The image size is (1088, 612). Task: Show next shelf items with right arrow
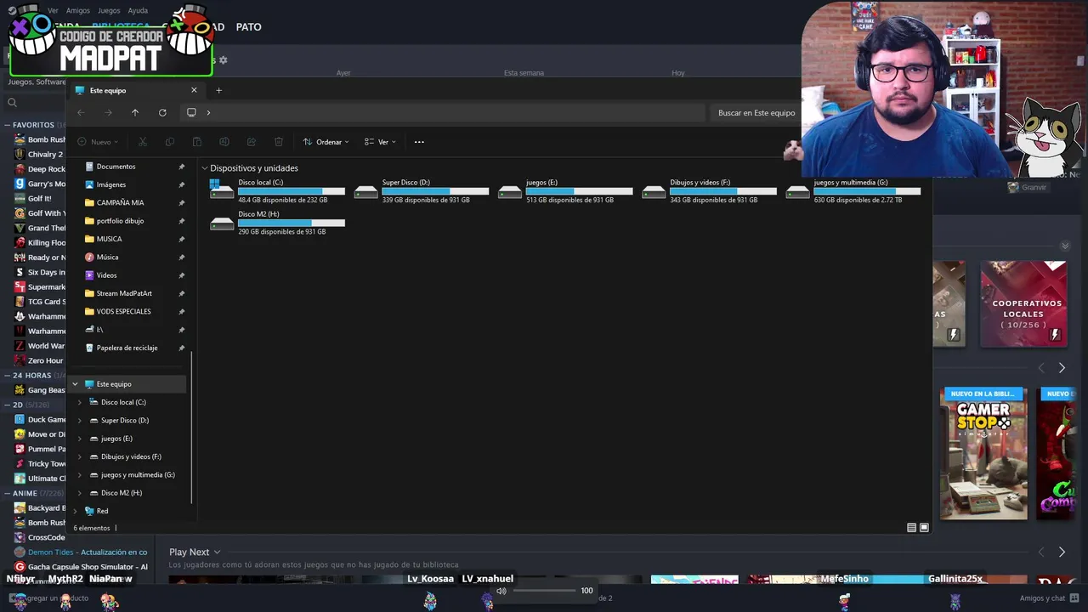coord(1062,368)
